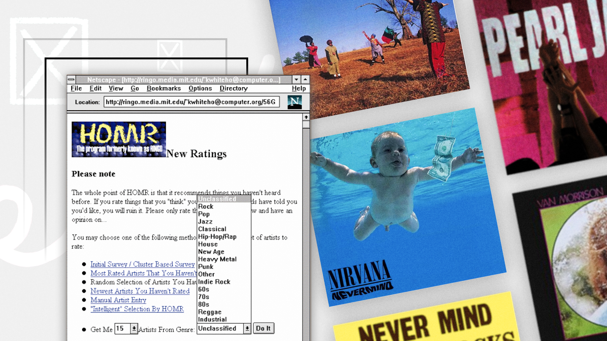Viewport: 607px width, 341px height.
Task: Open Most Rated Artists That You Haven't link
Action: pyautogui.click(x=144, y=273)
